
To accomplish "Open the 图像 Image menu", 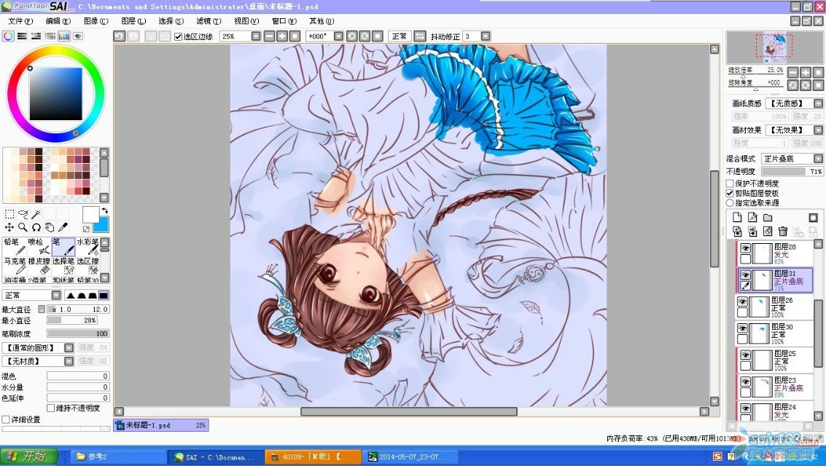I will [x=96, y=21].
